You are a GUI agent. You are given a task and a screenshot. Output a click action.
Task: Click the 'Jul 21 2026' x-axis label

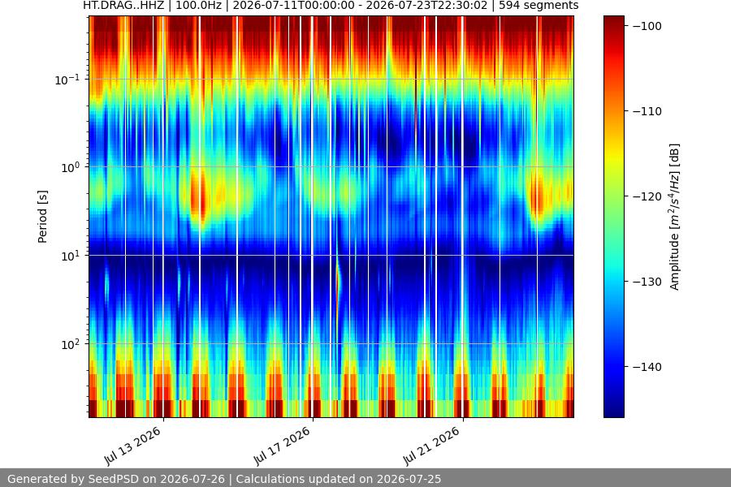[x=432, y=446]
